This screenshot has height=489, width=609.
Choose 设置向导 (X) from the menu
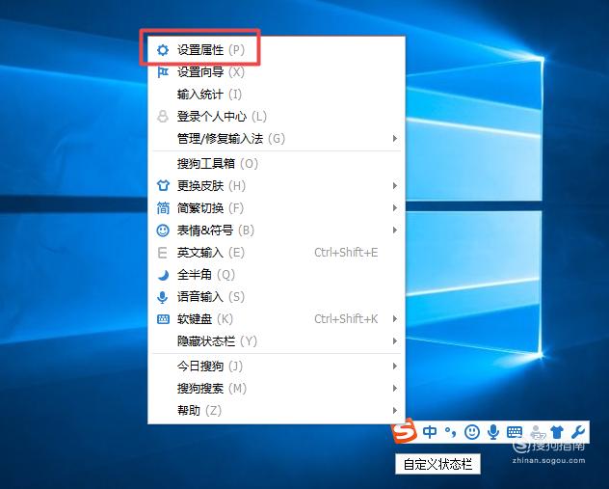point(277,72)
